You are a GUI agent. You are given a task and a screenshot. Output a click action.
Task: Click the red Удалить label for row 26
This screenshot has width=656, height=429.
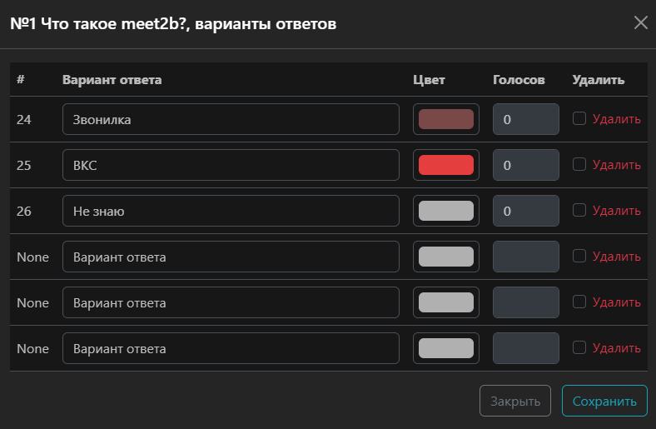click(x=616, y=211)
